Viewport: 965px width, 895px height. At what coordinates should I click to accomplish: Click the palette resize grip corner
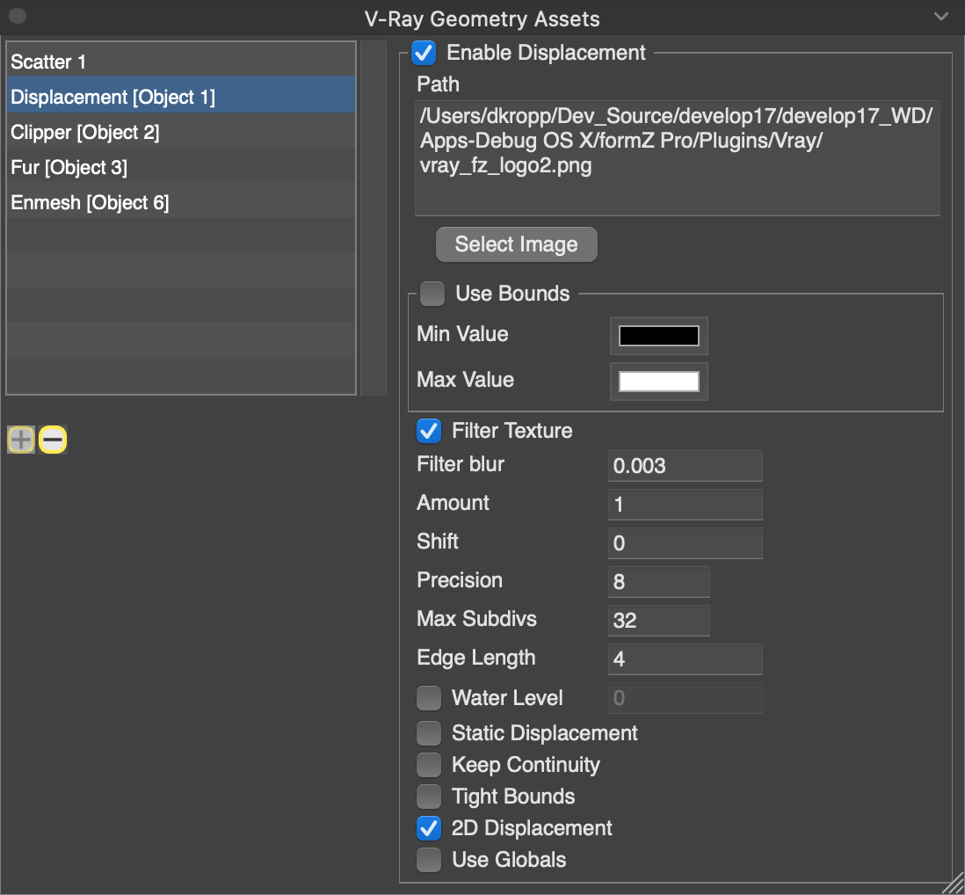[x=954, y=884]
